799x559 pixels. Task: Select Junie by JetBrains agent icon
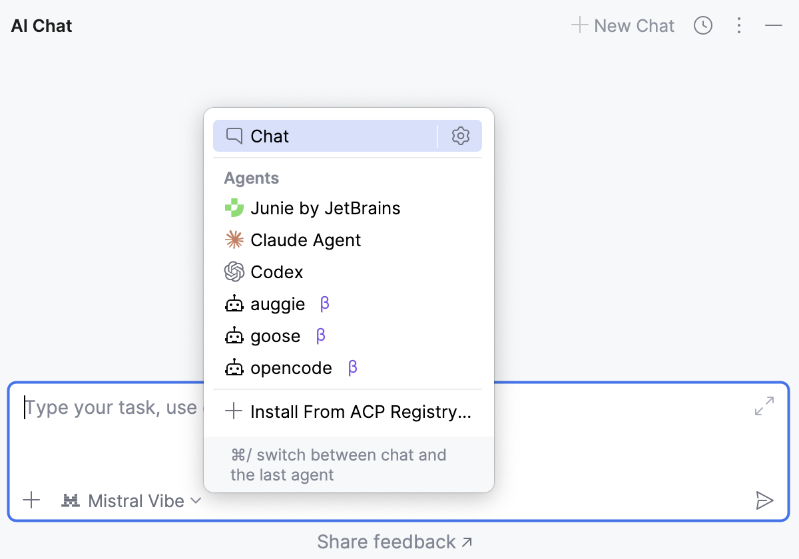pos(234,208)
